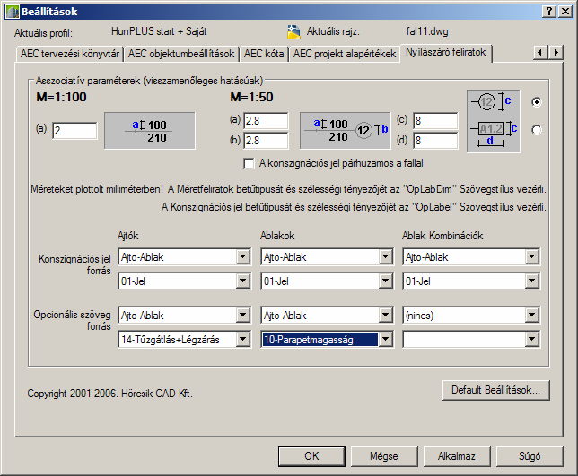Click the M=1:100 (a) input field
This screenshot has height=476, width=578.
tap(74, 131)
